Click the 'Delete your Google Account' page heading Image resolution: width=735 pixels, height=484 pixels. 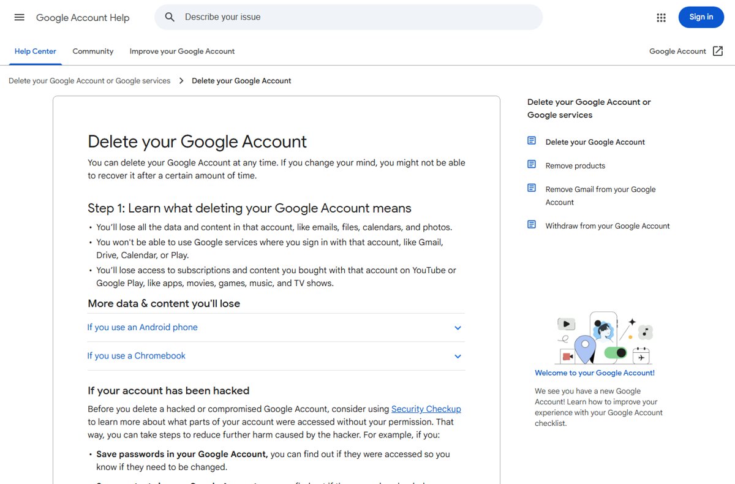click(x=197, y=142)
